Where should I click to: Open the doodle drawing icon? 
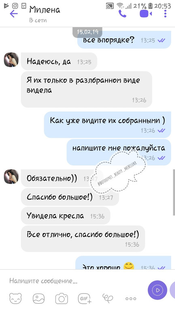pyautogui.click(x=108, y=298)
